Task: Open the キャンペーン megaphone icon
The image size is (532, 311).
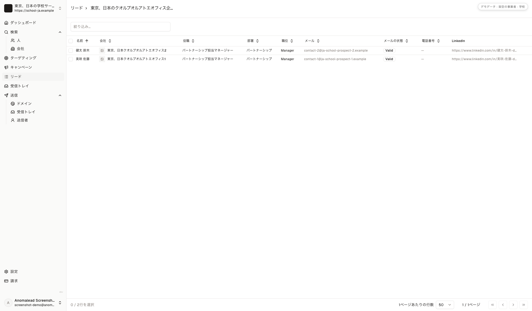Action: [6, 67]
